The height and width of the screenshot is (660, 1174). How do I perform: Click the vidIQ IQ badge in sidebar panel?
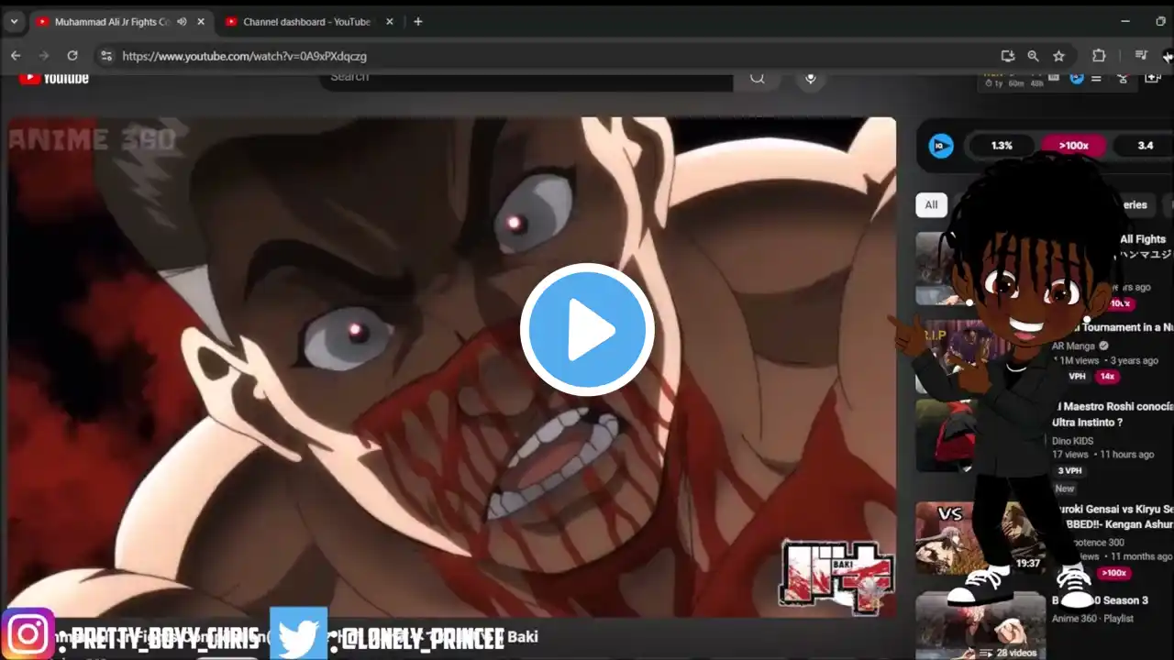pyautogui.click(x=941, y=146)
